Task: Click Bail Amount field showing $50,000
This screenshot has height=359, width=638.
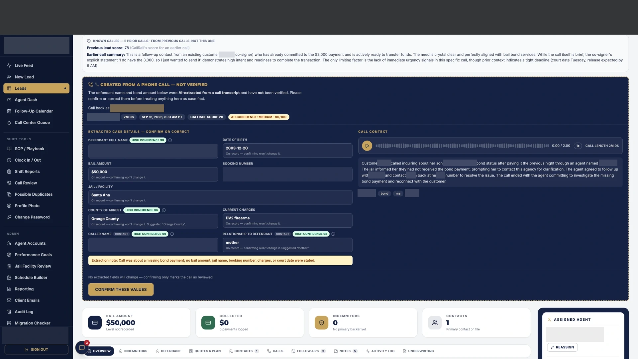Action: (153, 174)
